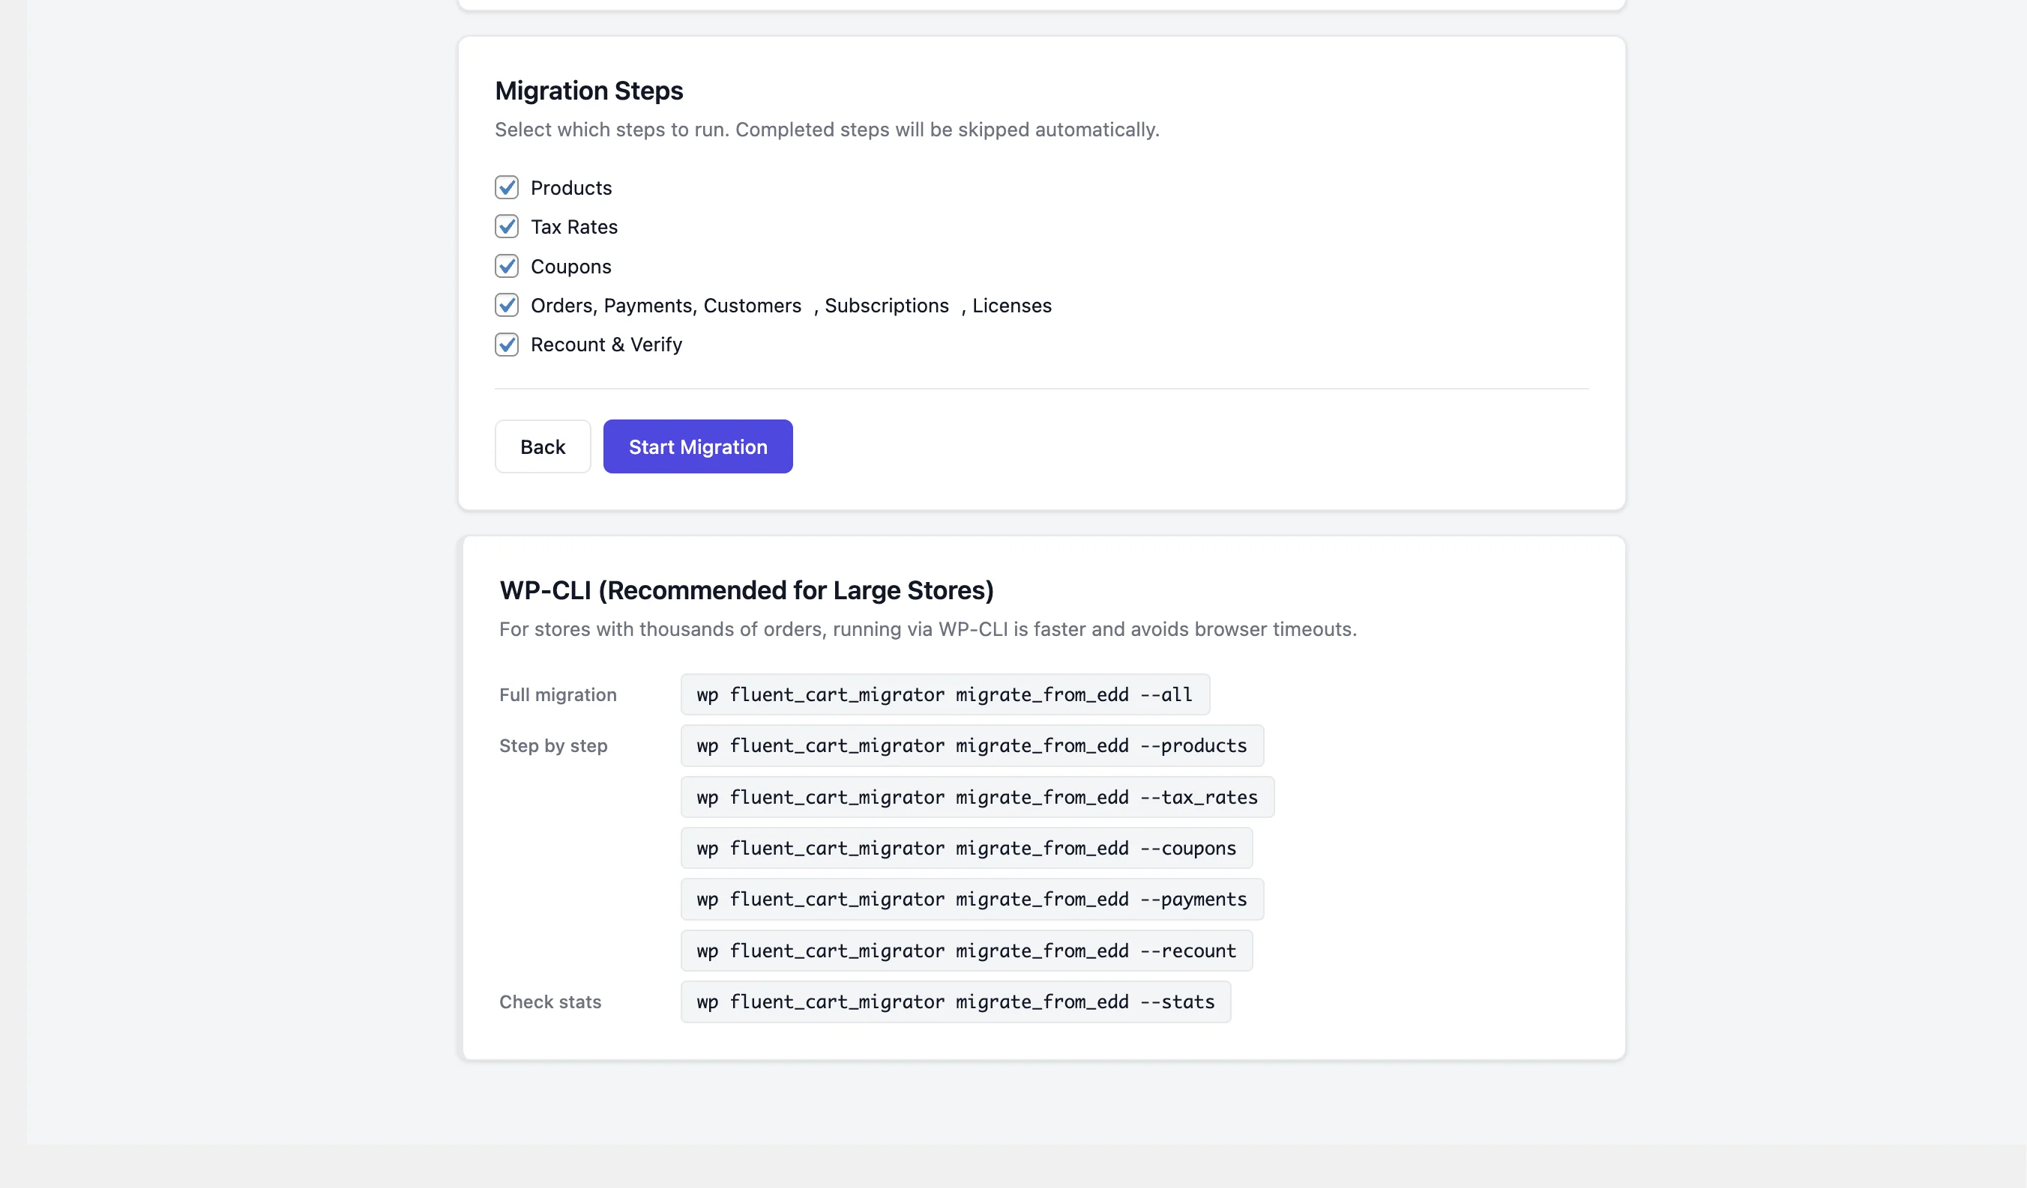Click the Check stats label
The width and height of the screenshot is (2027, 1188).
pyautogui.click(x=549, y=1001)
